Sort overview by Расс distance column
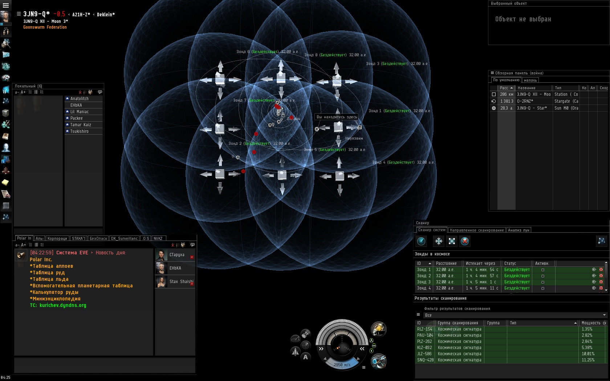The height and width of the screenshot is (381, 610). [506, 88]
